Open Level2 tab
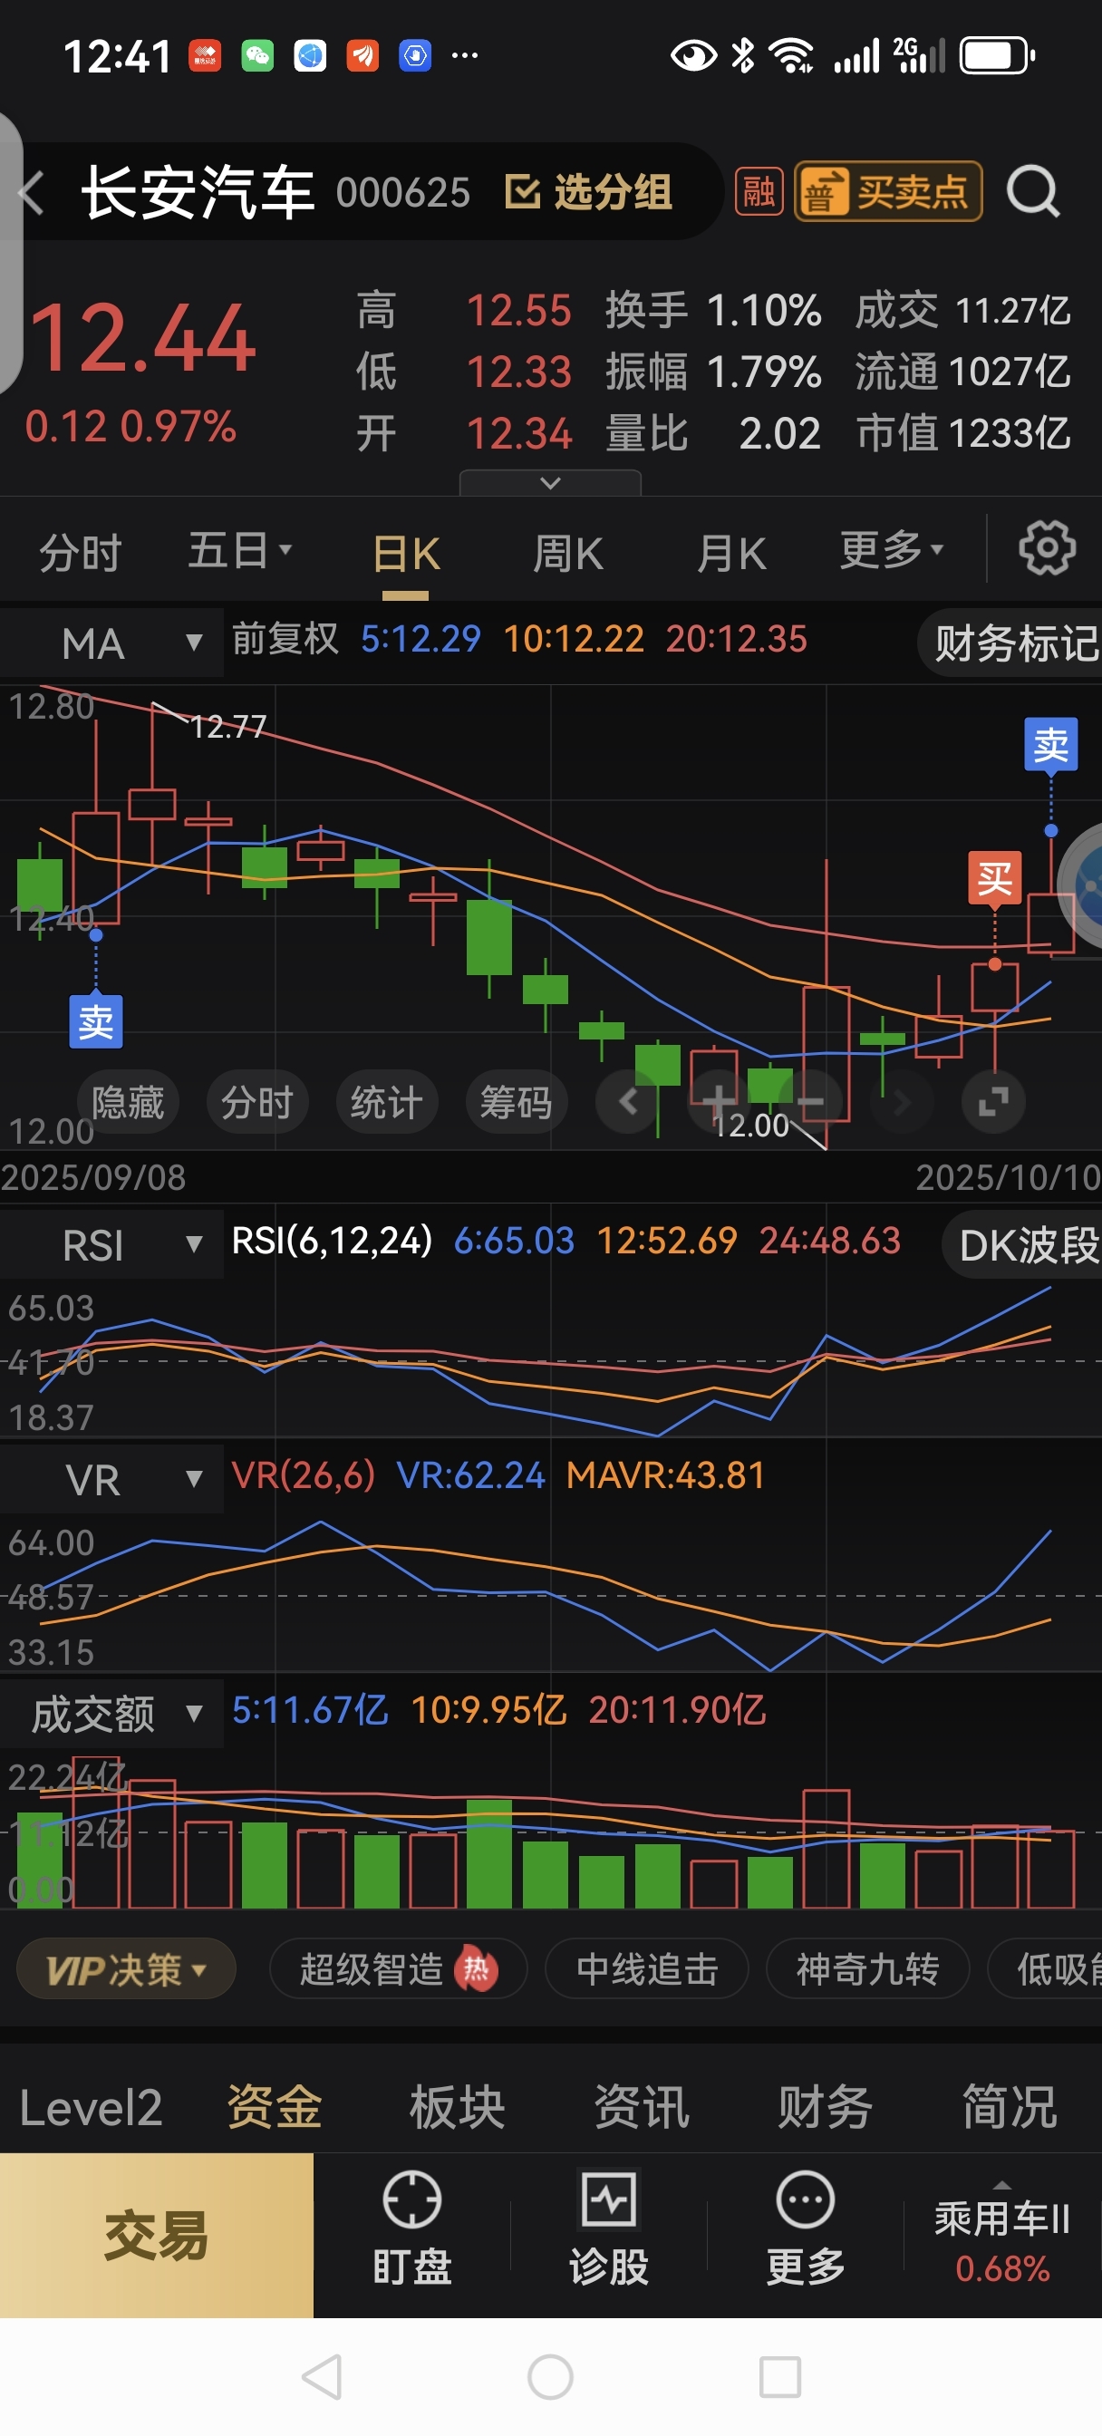Screen dimensions: 1102x2436 click(91, 2107)
